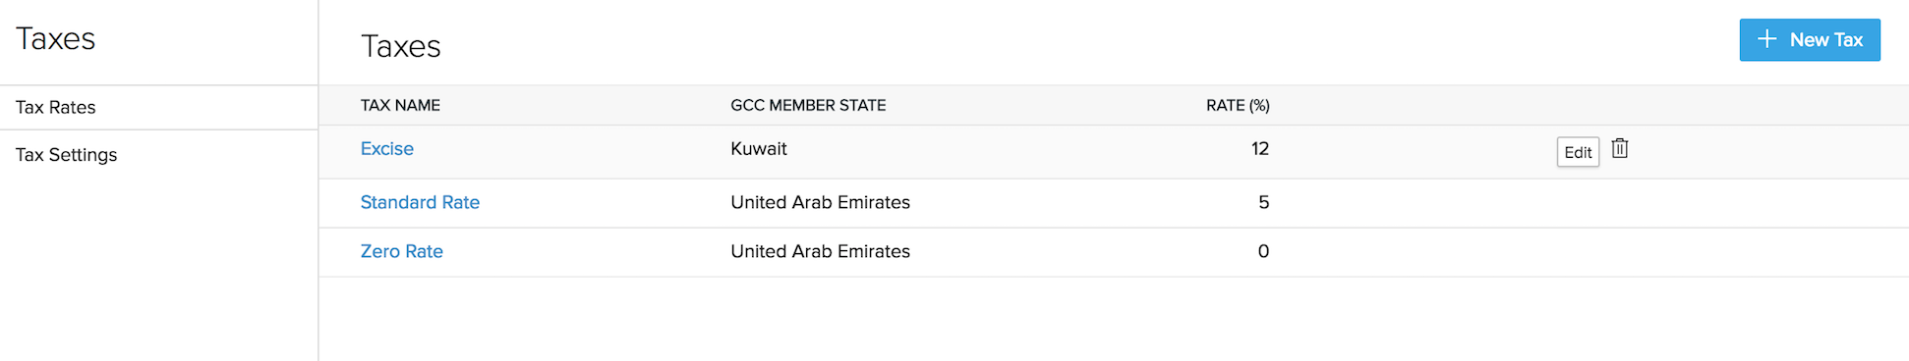Viewport: 1909px width, 361px height.
Task: Click the TAX NAME column header
Action: pos(400,105)
